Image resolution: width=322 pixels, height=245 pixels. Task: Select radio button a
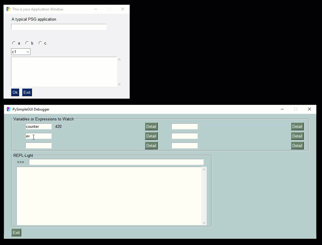[14, 43]
